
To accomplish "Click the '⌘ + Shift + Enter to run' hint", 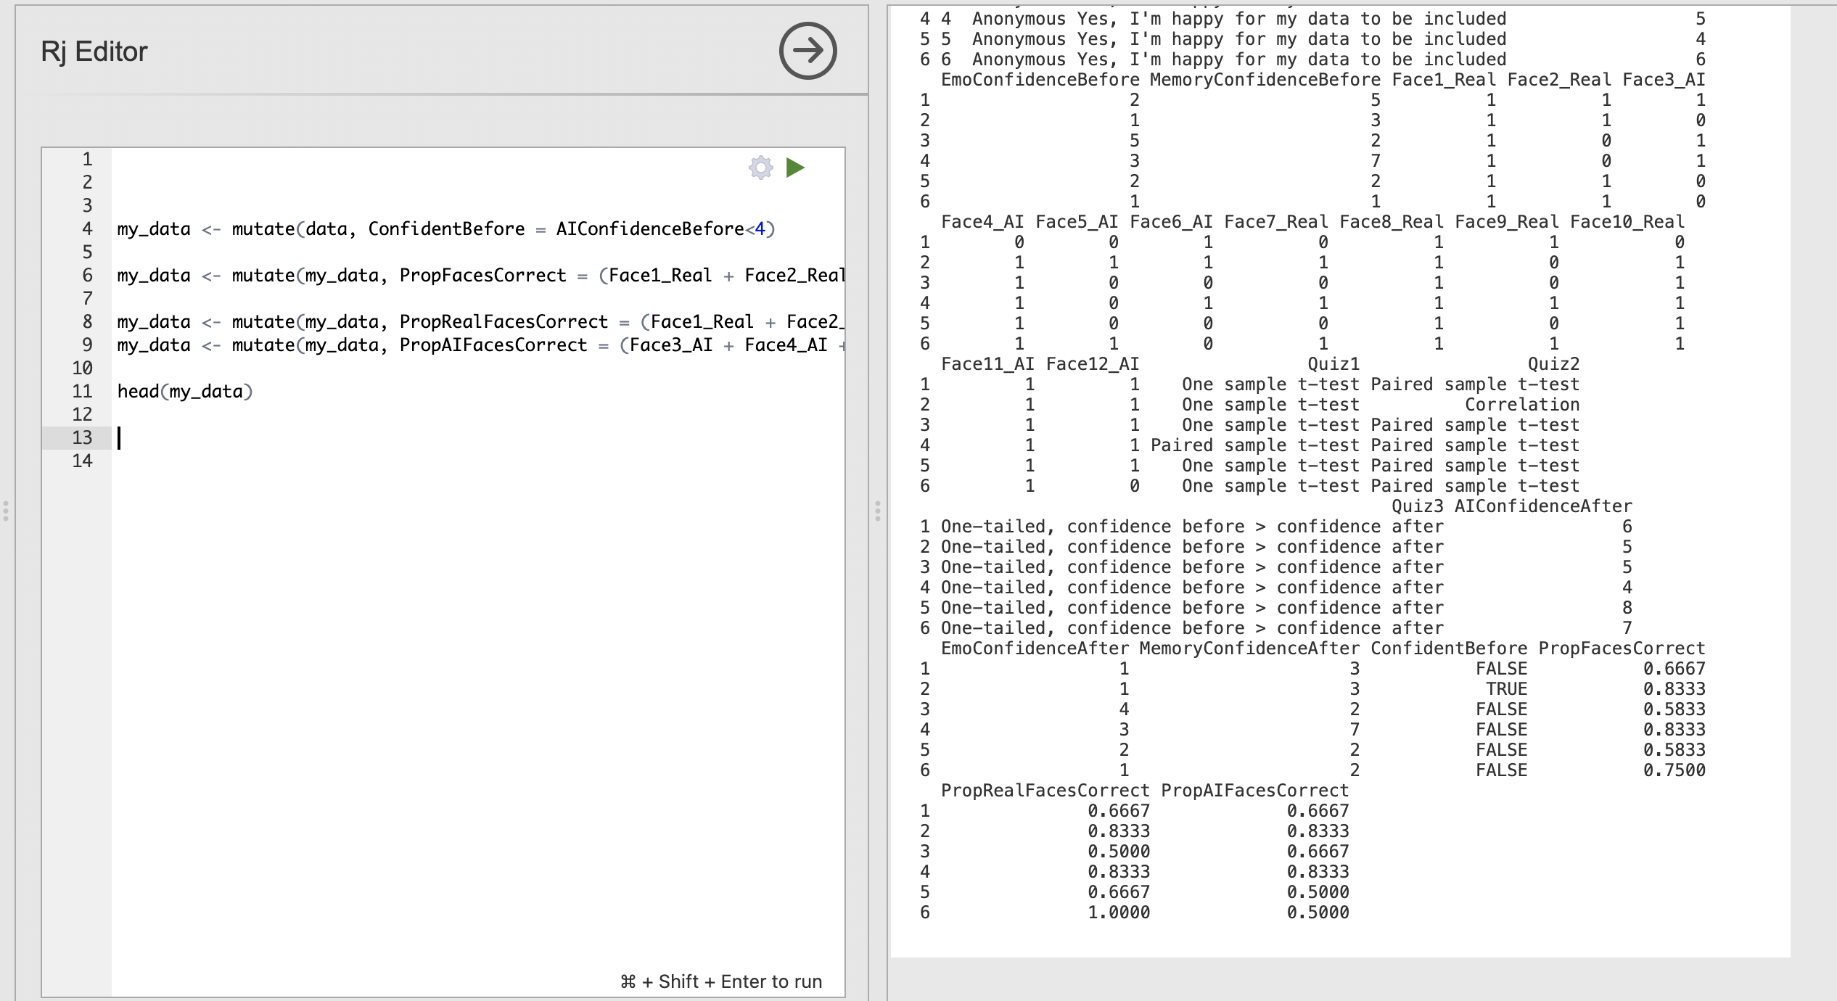I will (x=721, y=981).
